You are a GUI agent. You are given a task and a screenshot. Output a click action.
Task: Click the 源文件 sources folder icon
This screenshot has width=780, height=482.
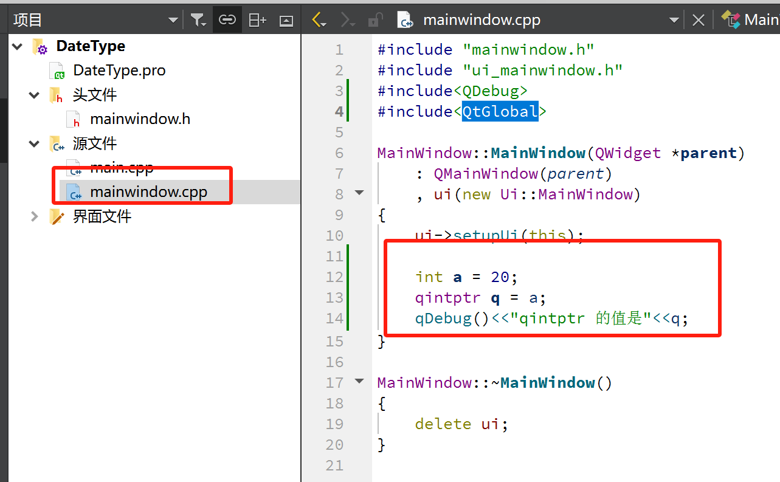[x=57, y=144]
